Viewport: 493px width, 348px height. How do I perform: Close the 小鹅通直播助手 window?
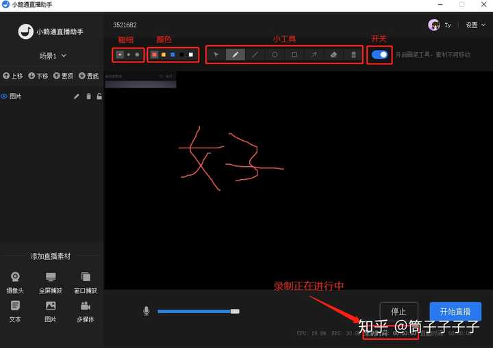pos(484,4)
